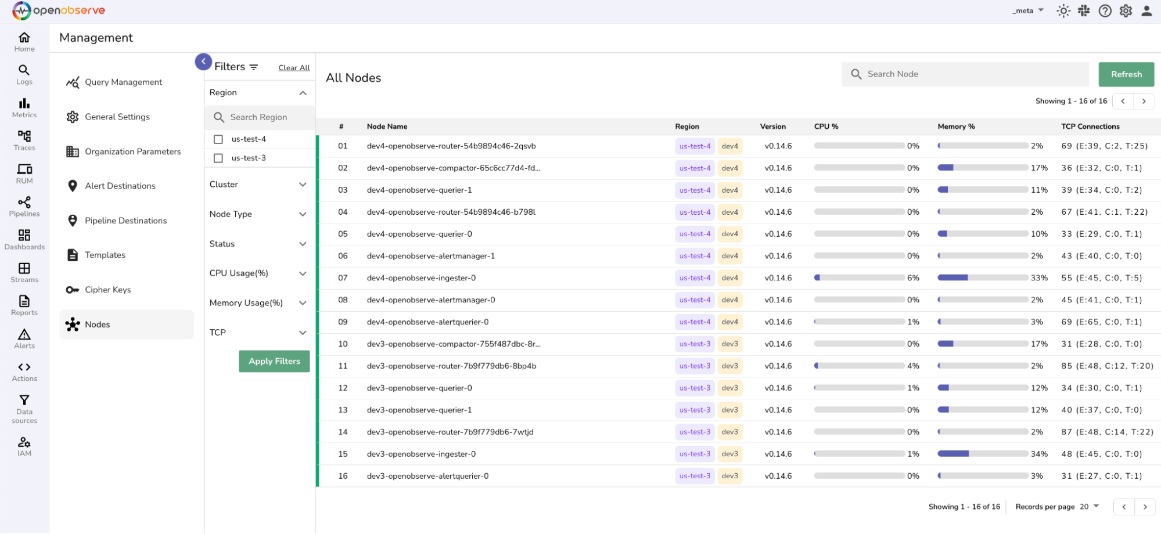Open the help question mark icon
Viewport: 1161px width, 534px height.
[1105, 11]
